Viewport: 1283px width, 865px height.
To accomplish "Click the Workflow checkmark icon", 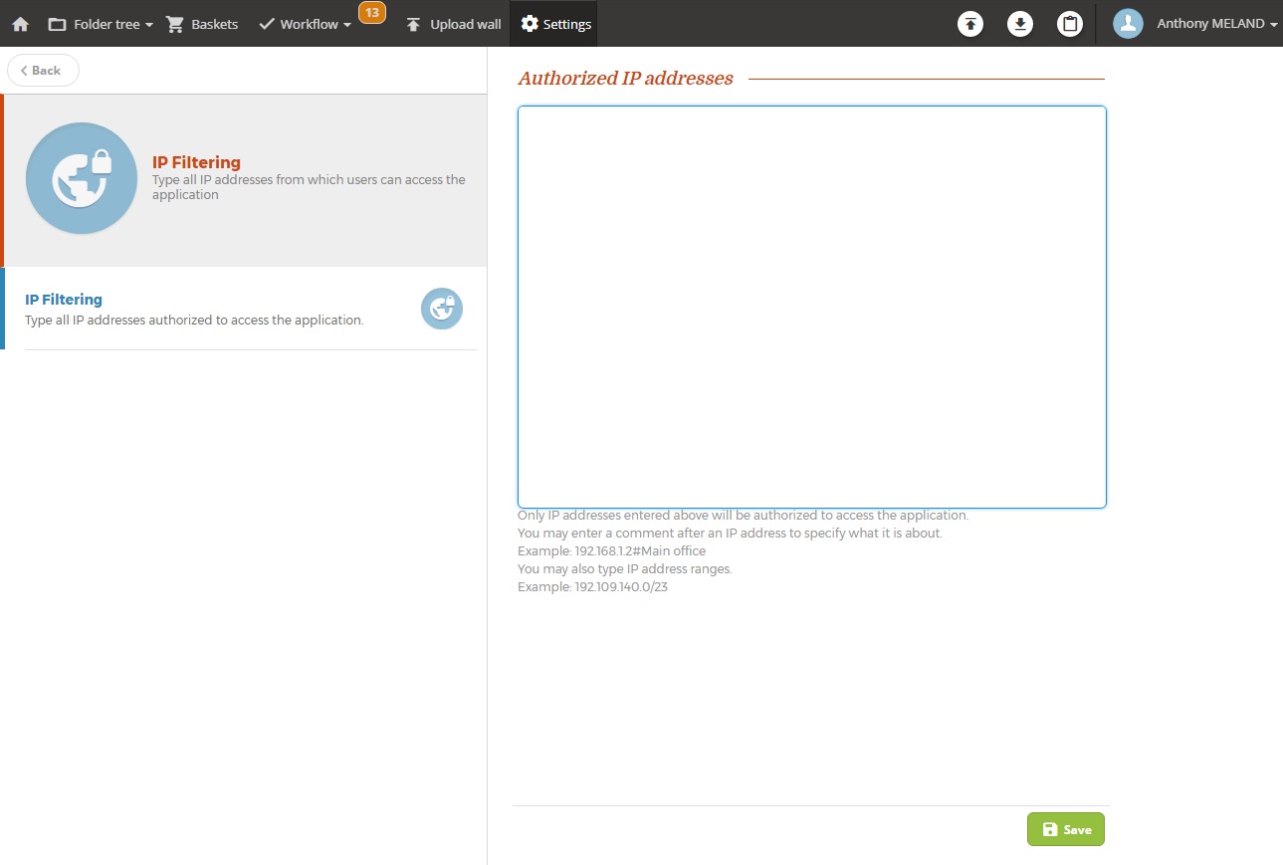I will click(266, 24).
